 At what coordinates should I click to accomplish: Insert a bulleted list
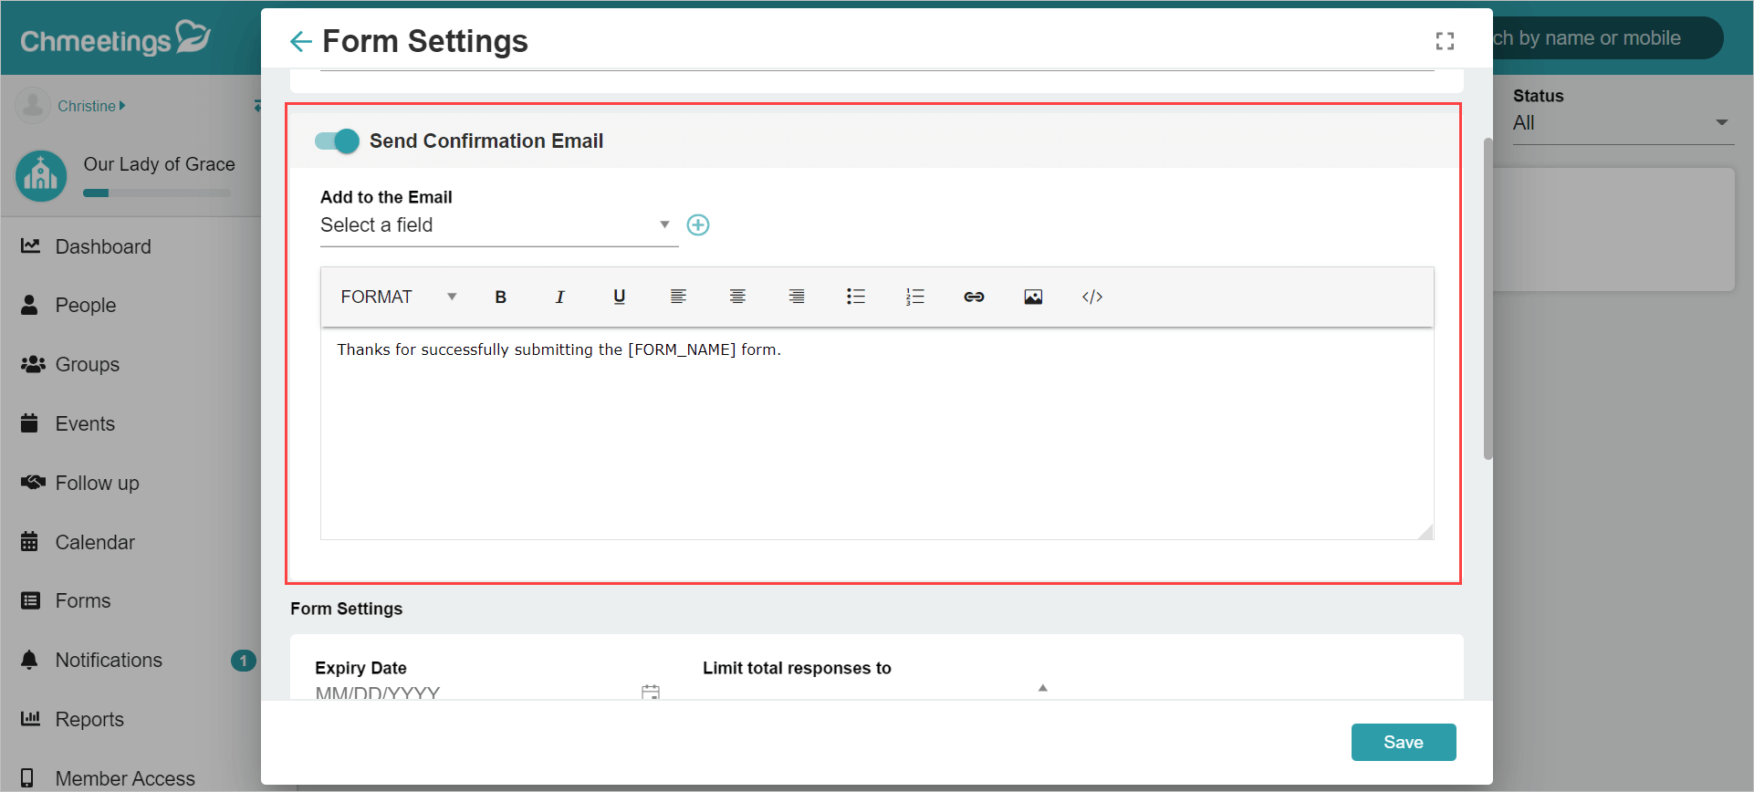click(x=855, y=297)
